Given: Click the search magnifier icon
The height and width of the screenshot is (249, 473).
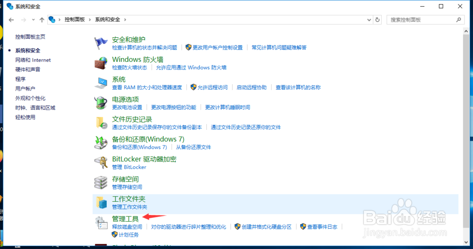Looking at the screenshot, I should point(458,20).
